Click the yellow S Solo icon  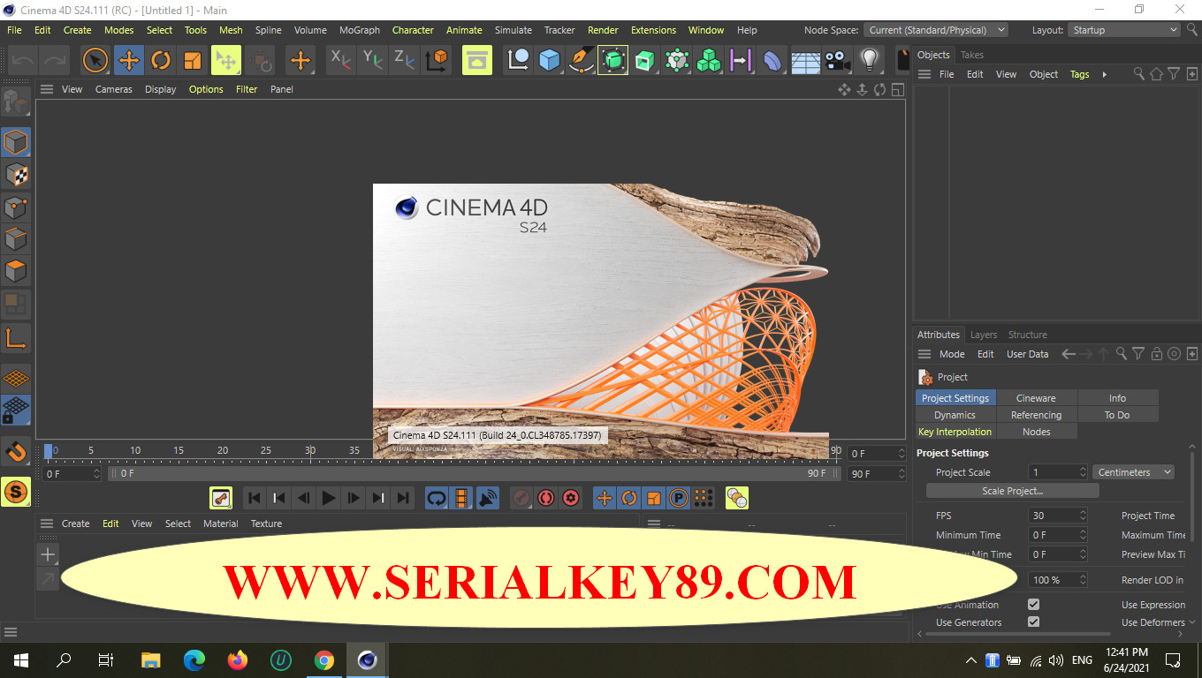coord(16,492)
